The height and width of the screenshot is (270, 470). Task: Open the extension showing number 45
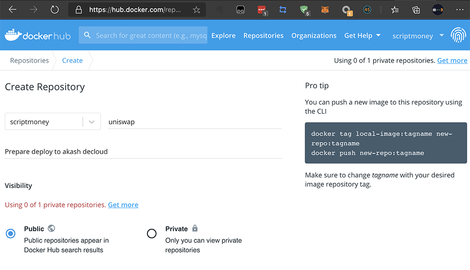coord(367,10)
